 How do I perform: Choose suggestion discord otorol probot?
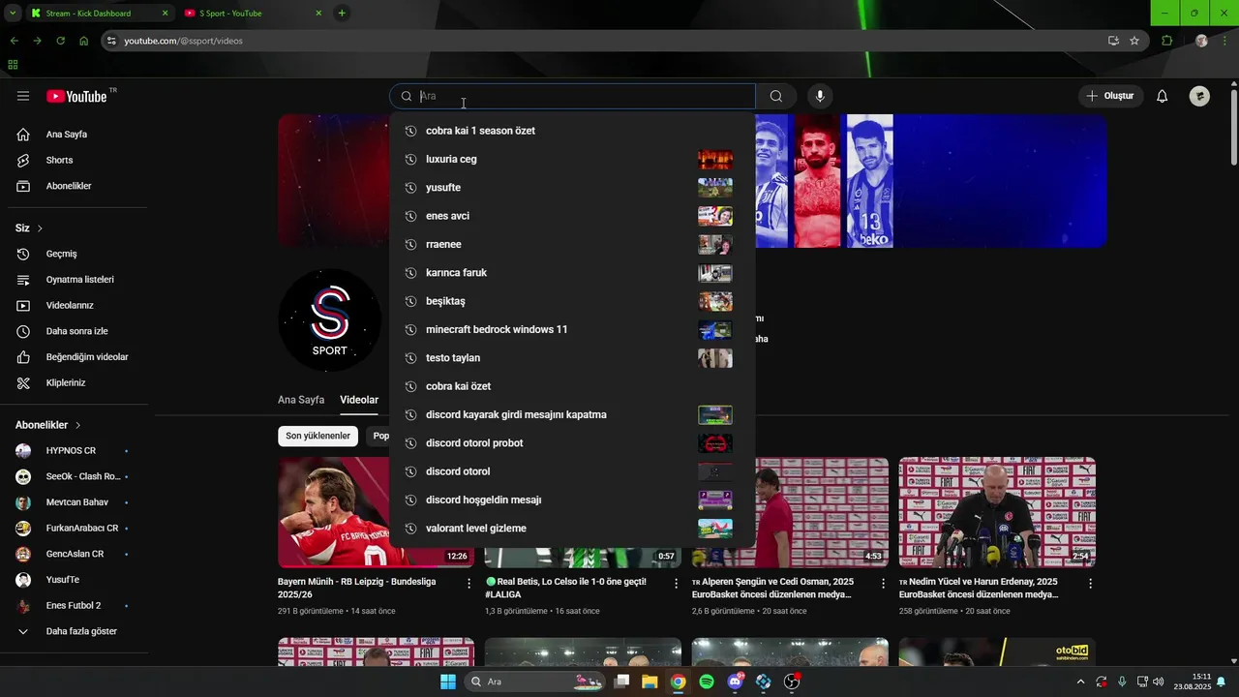[x=572, y=443]
